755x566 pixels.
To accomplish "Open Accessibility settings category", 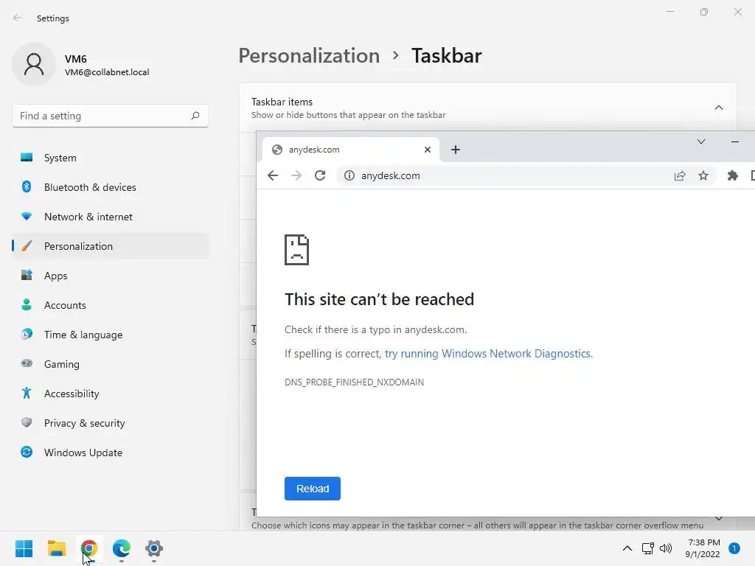I will tap(111, 394).
